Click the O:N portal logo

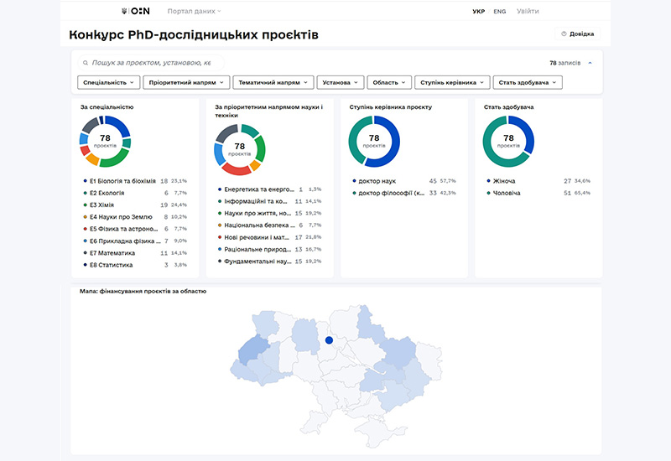pos(136,11)
